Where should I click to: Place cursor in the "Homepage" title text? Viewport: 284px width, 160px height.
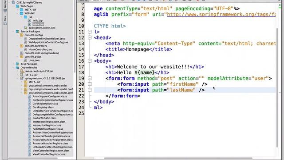[x=137, y=49]
